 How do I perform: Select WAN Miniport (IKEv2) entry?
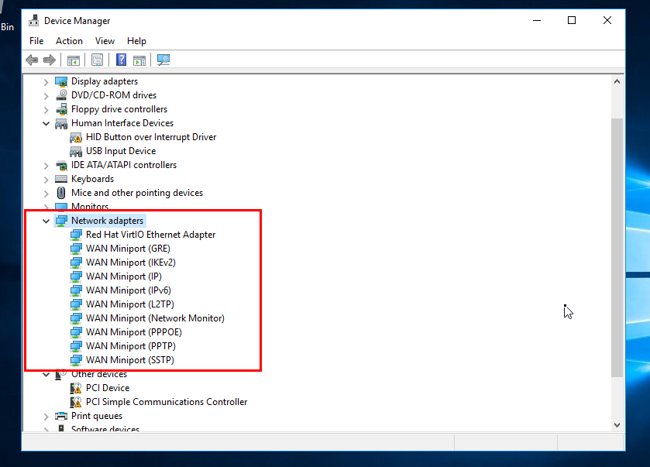pos(131,263)
